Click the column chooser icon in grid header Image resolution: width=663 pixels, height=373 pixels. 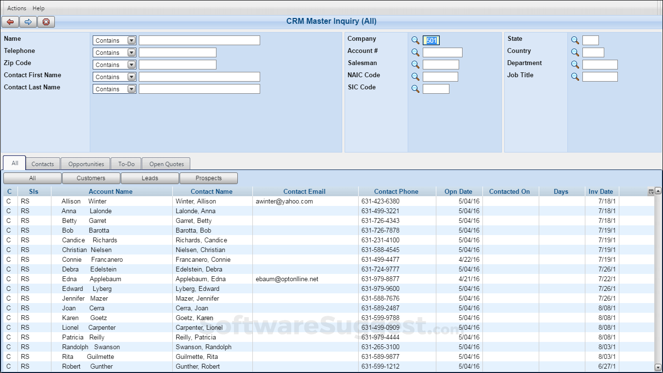(651, 191)
